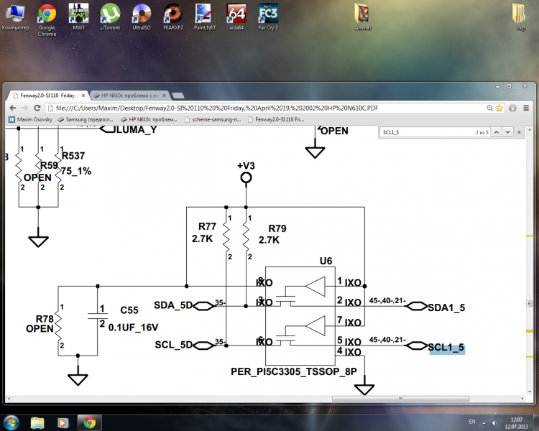Click the R537 resistor label
Image resolution: width=539 pixels, height=431 pixels.
73,156
